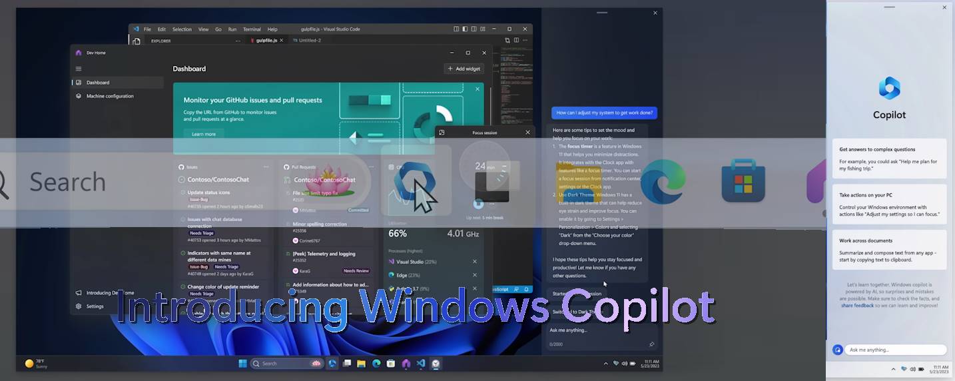Switch to the Untitled-2 editor tab
Screen dimensions: 955x381
tap(306, 41)
